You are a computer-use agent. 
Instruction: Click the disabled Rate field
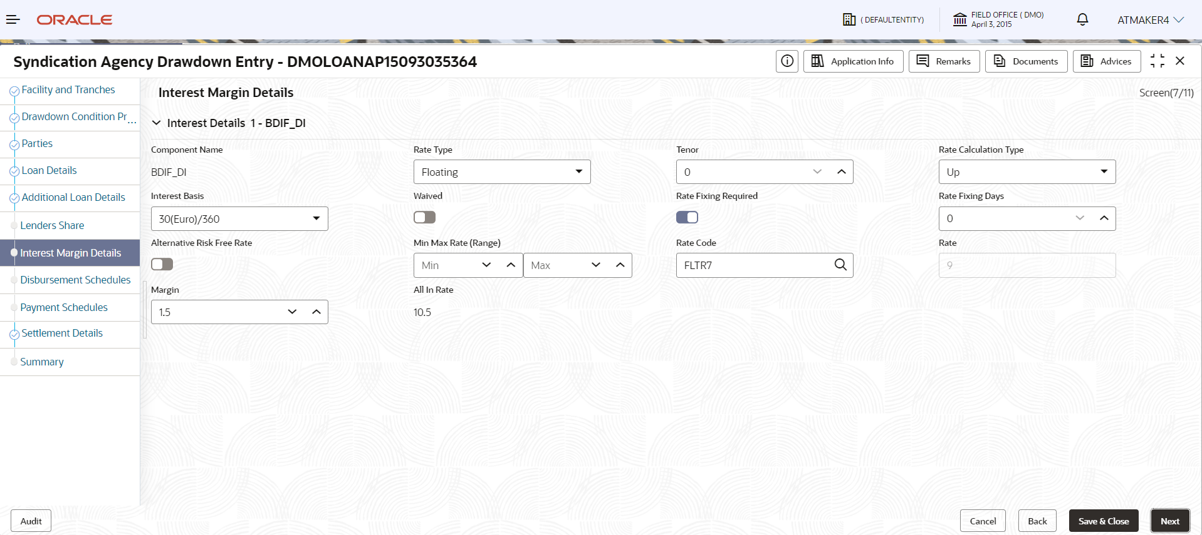[1027, 265]
